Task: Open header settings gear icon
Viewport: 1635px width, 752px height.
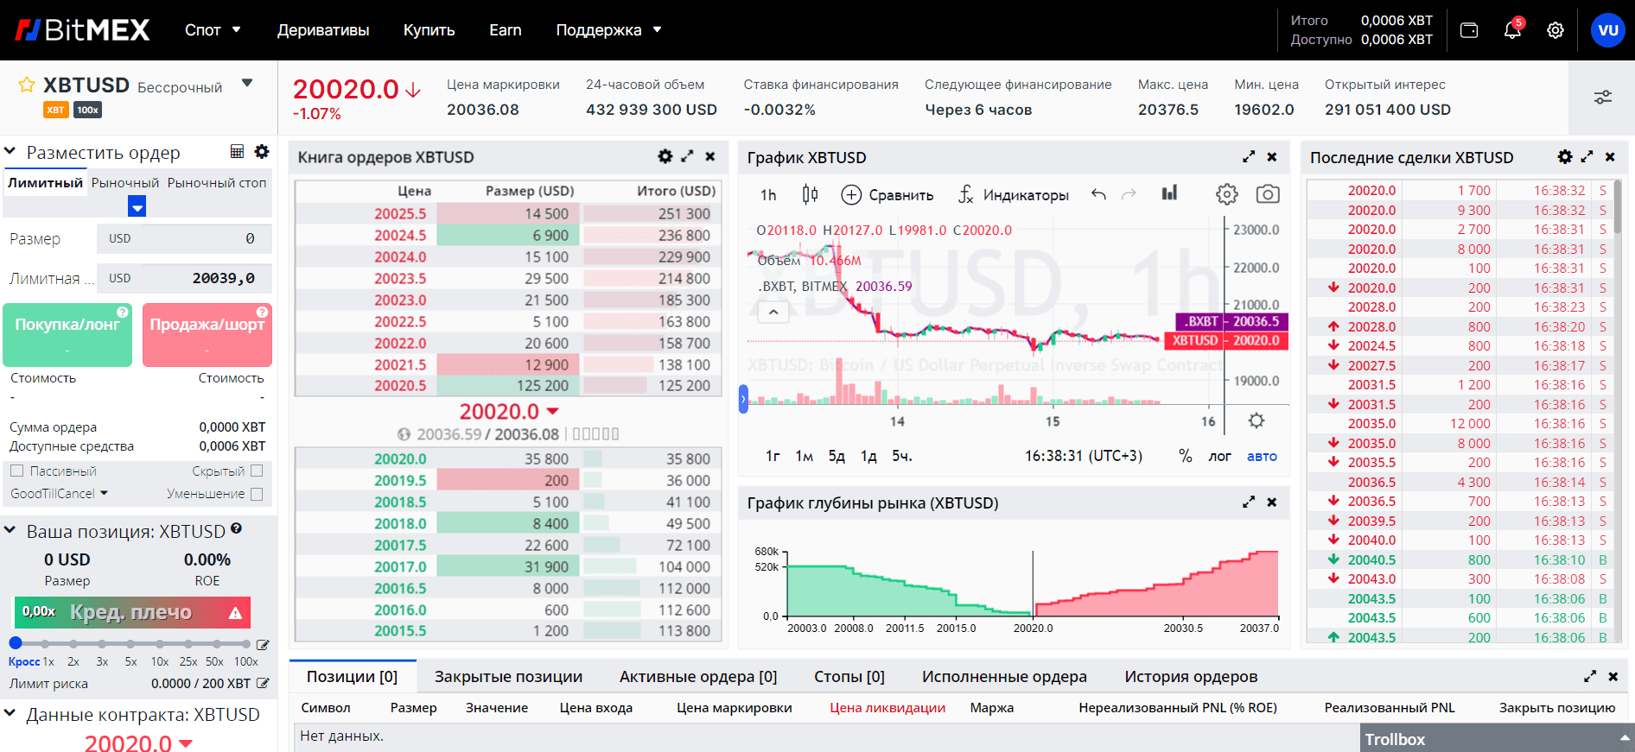Action: [x=1555, y=30]
